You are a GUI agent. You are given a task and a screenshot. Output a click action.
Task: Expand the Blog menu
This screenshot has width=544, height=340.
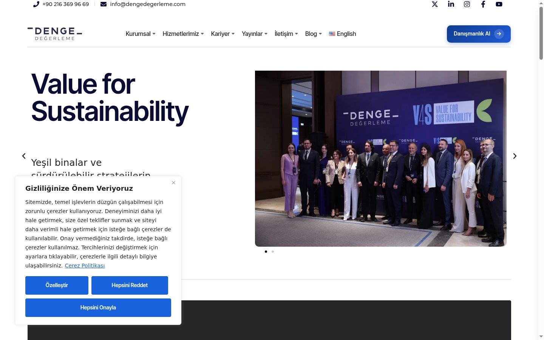pyautogui.click(x=314, y=34)
